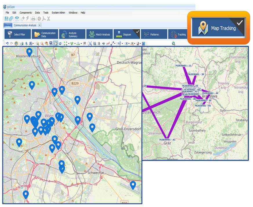This screenshot has width=253, height=207.
Task: Click the hierarchy layout icon
Action: [x=78, y=43]
